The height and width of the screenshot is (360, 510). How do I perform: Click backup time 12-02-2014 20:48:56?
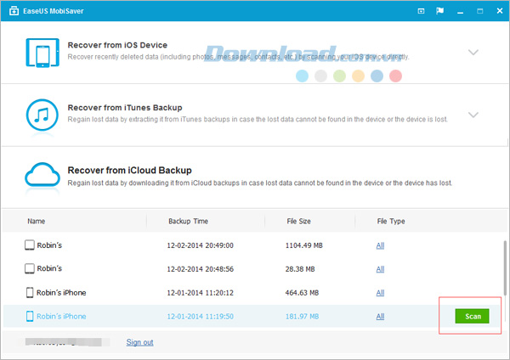coord(200,269)
